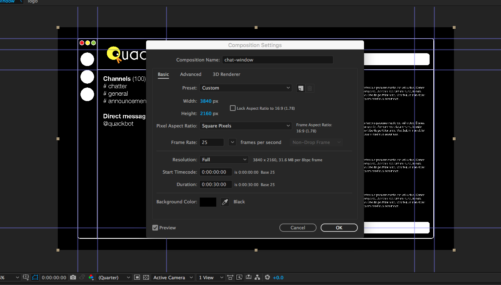Open grid and guide options icon
Viewport: 501px width, 285px height.
[x=26, y=278]
